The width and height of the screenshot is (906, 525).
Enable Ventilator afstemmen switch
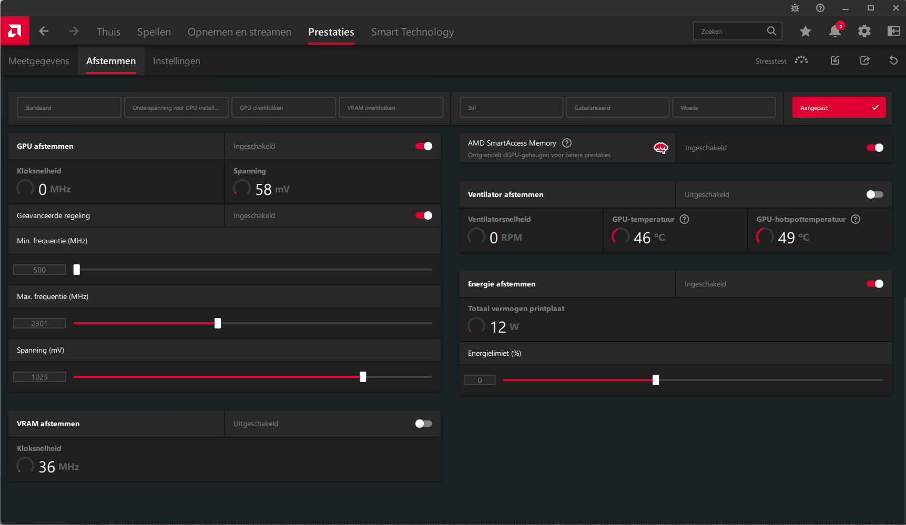pos(875,194)
